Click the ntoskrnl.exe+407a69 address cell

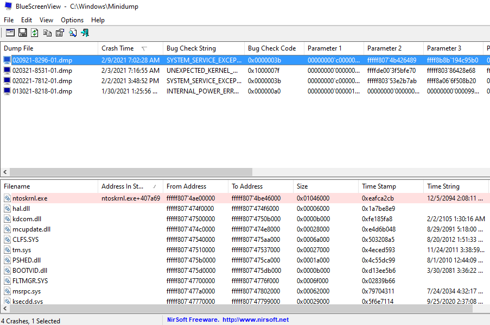131,198
